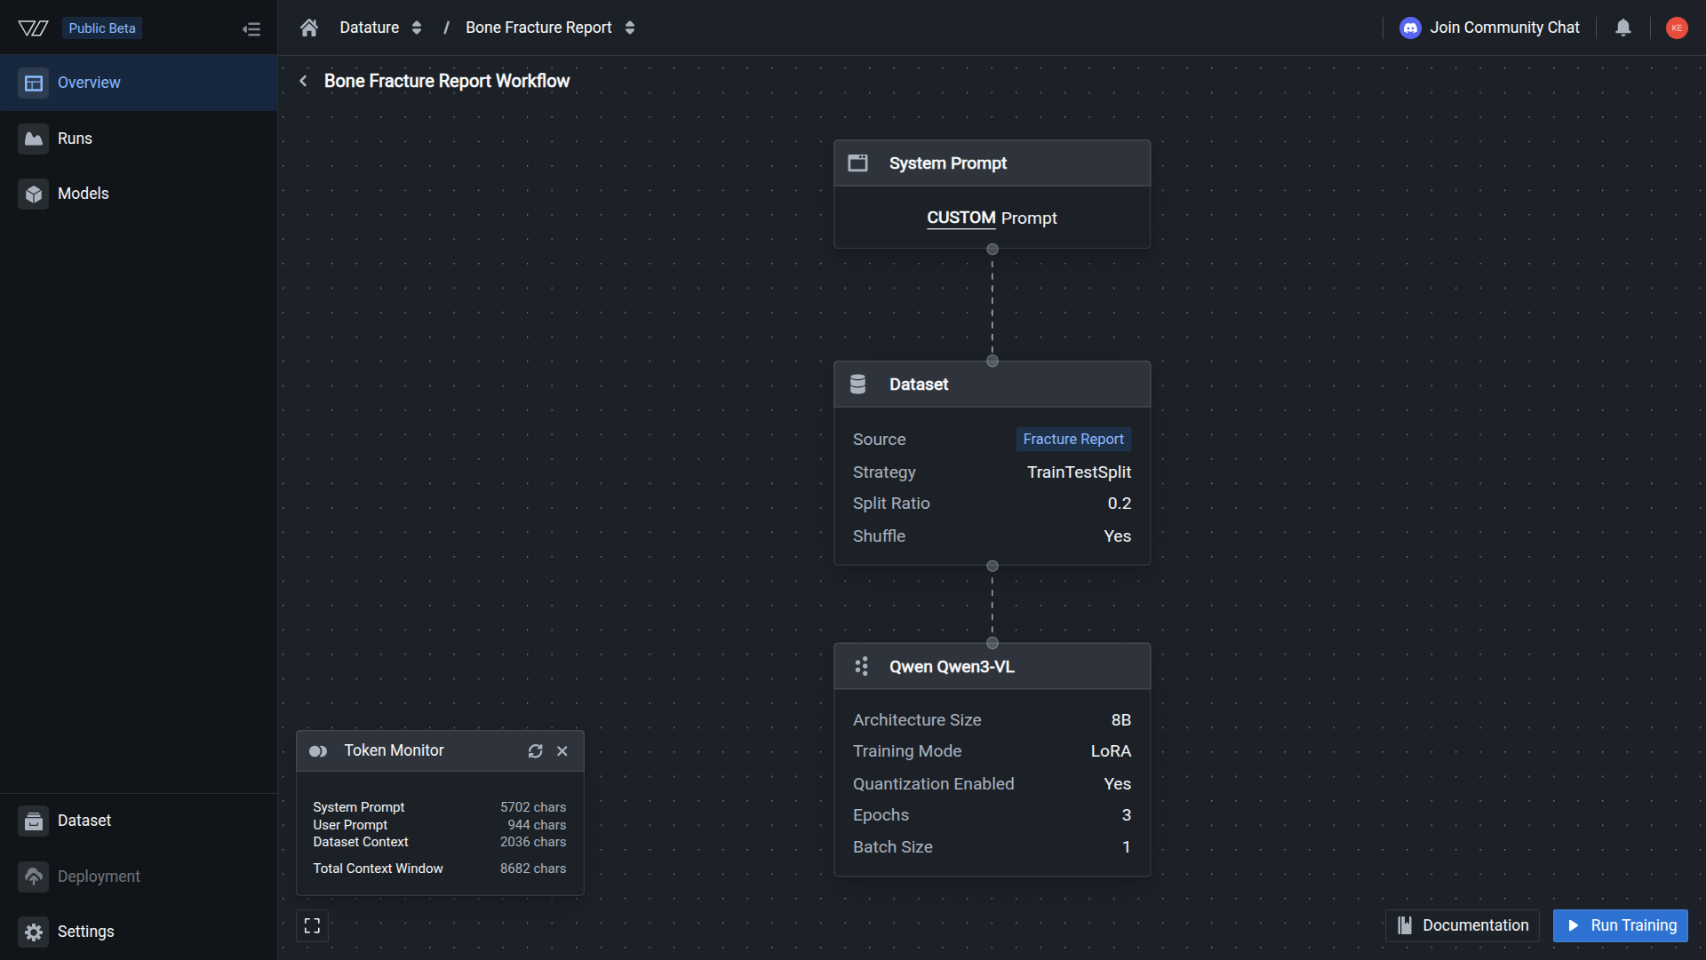This screenshot has width=1706, height=960.
Task: Open the Bone Fracture Report breadcrumb
Action: (538, 28)
